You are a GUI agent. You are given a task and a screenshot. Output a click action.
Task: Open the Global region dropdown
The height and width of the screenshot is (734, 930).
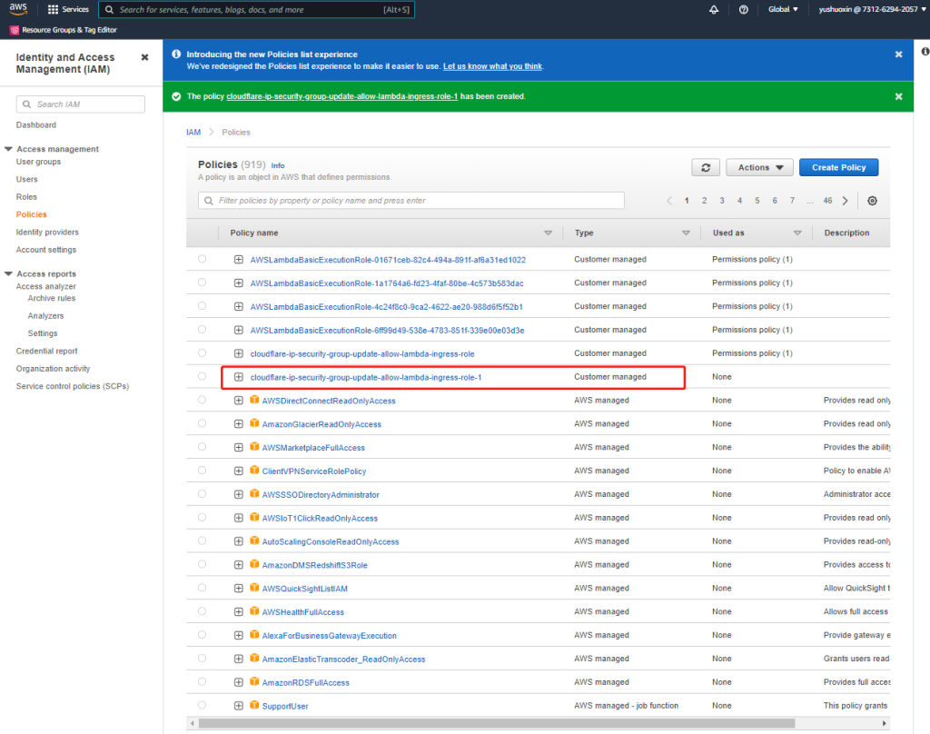coord(783,9)
